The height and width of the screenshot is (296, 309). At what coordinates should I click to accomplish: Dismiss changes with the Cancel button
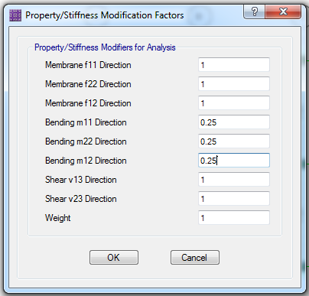tap(195, 257)
